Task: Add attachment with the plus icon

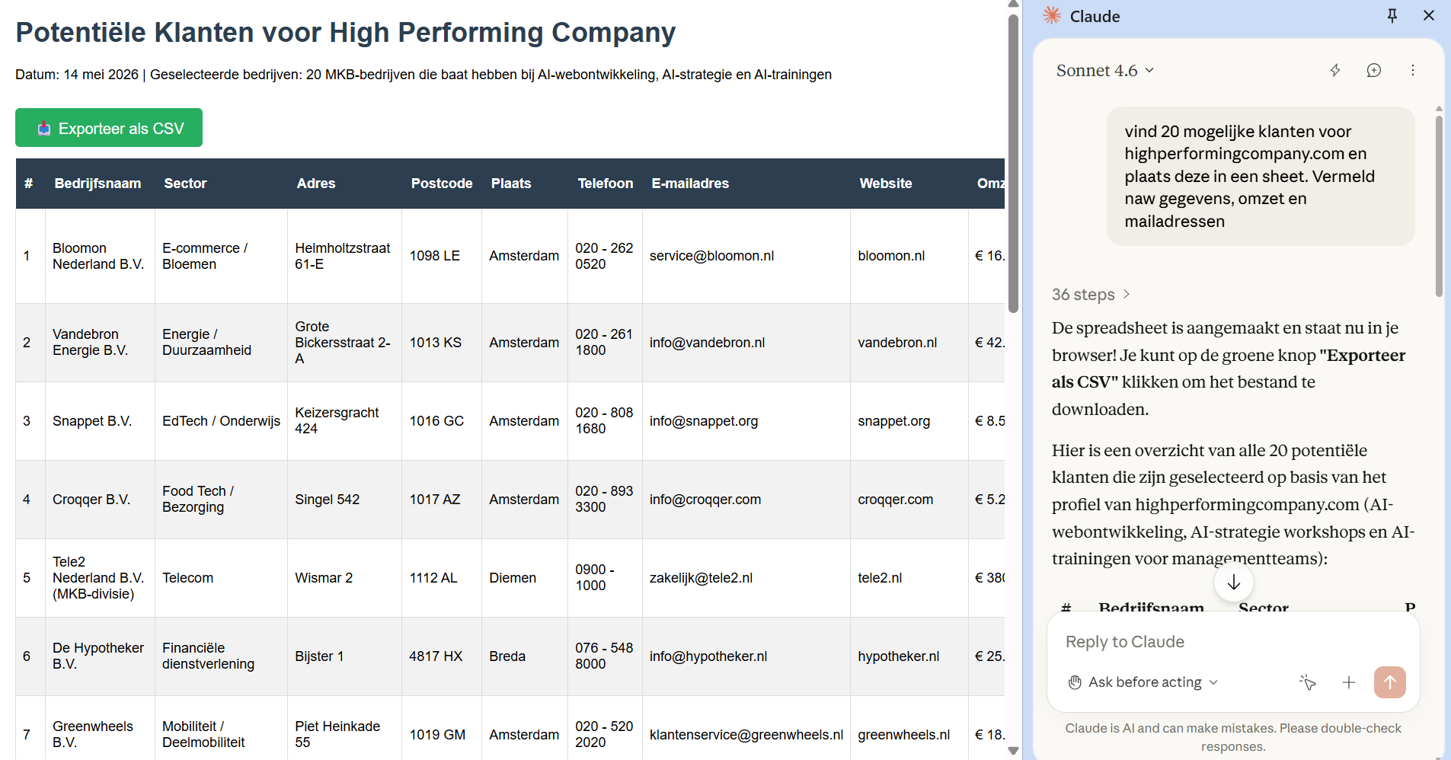Action: (x=1349, y=682)
